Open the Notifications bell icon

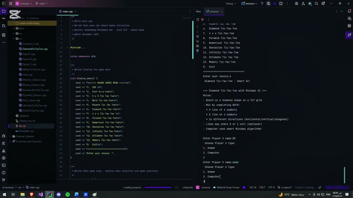pyautogui.click(x=349, y=11)
